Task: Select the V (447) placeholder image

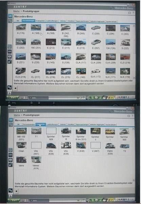Action: [96, 145]
